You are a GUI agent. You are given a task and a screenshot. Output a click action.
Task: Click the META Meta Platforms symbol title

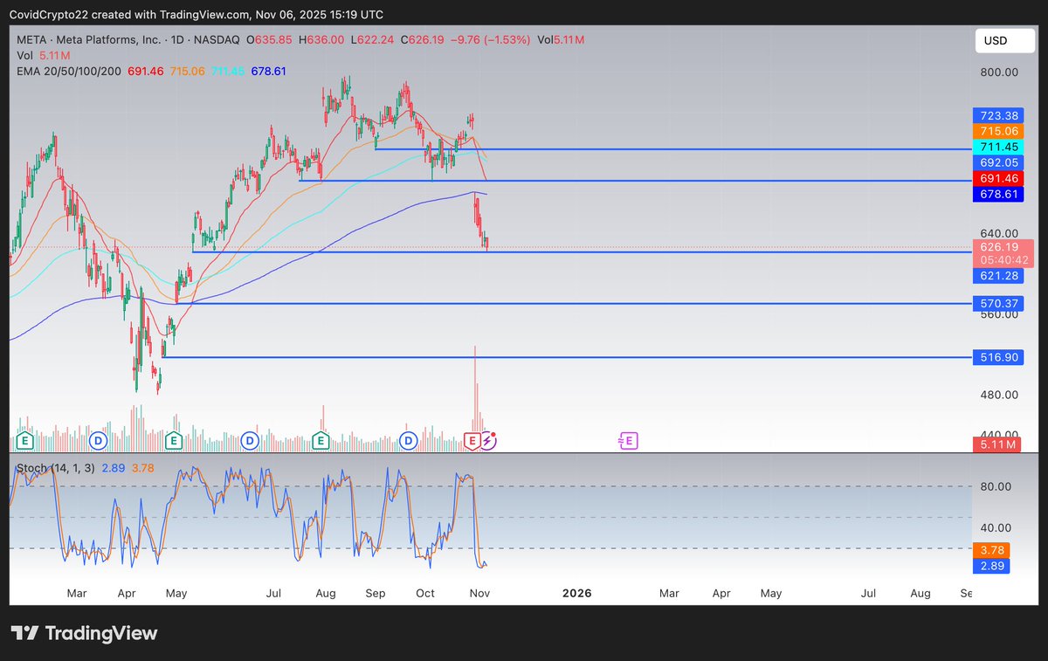click(x=130, y=39)
